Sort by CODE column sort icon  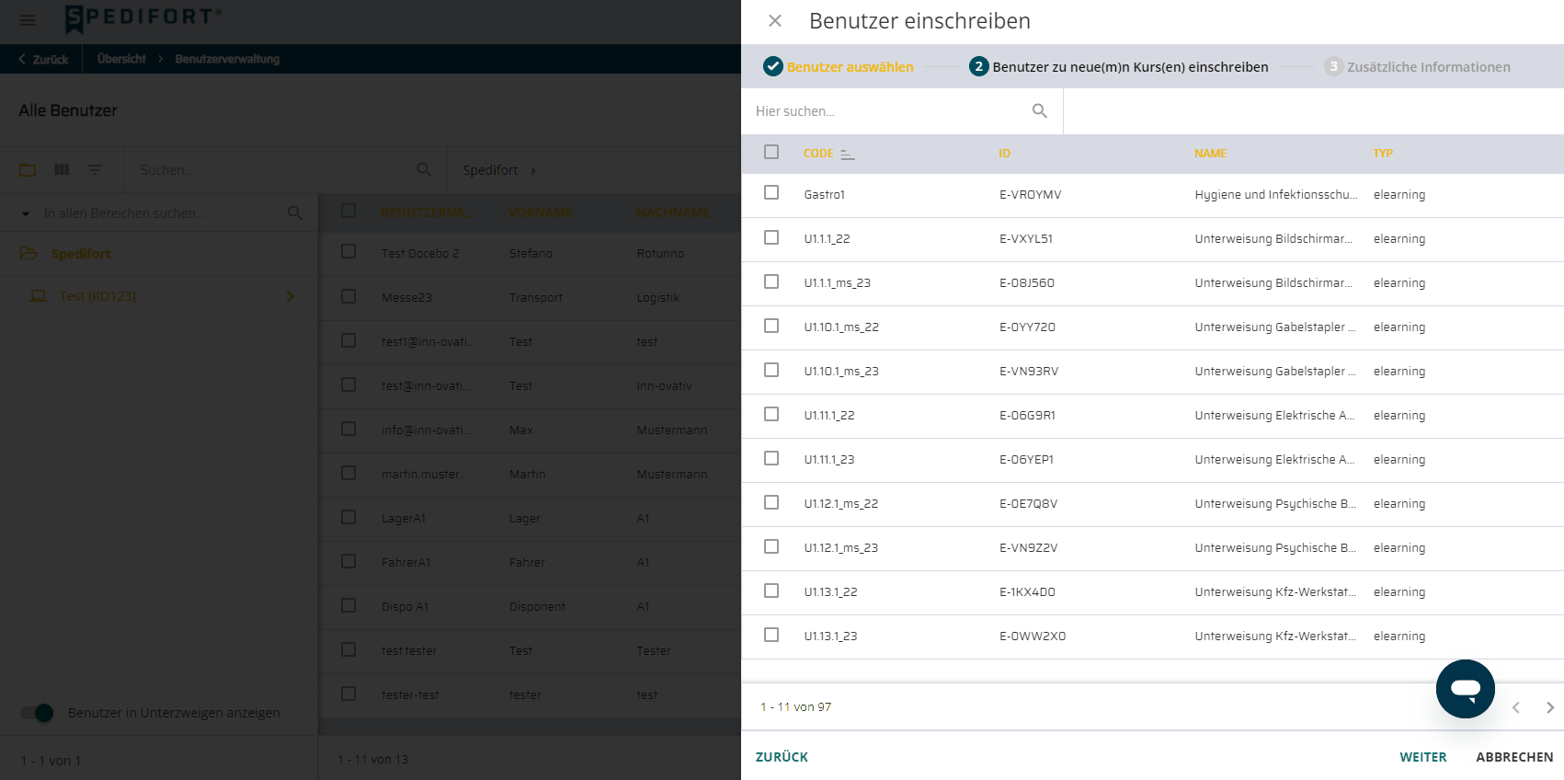point(848,154)
